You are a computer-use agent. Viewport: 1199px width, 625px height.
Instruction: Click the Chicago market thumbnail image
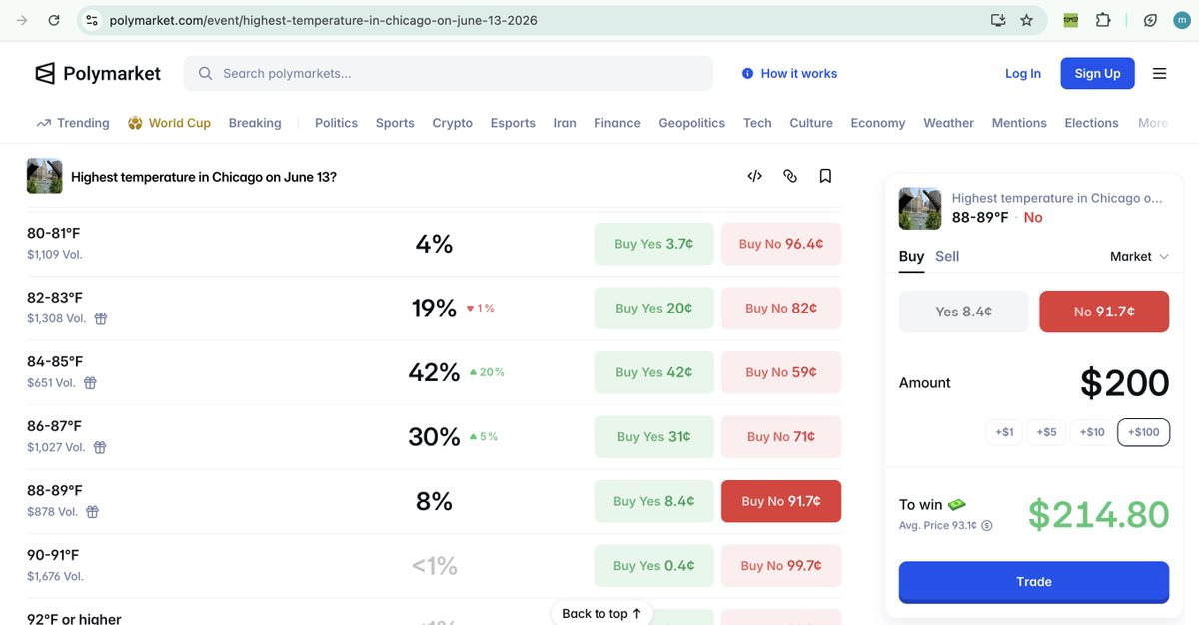pos(44,176)
